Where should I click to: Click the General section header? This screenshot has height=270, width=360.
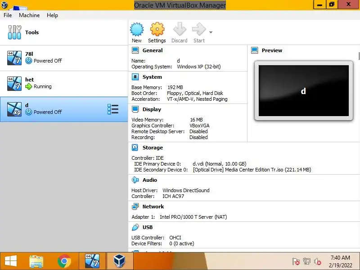153,50
